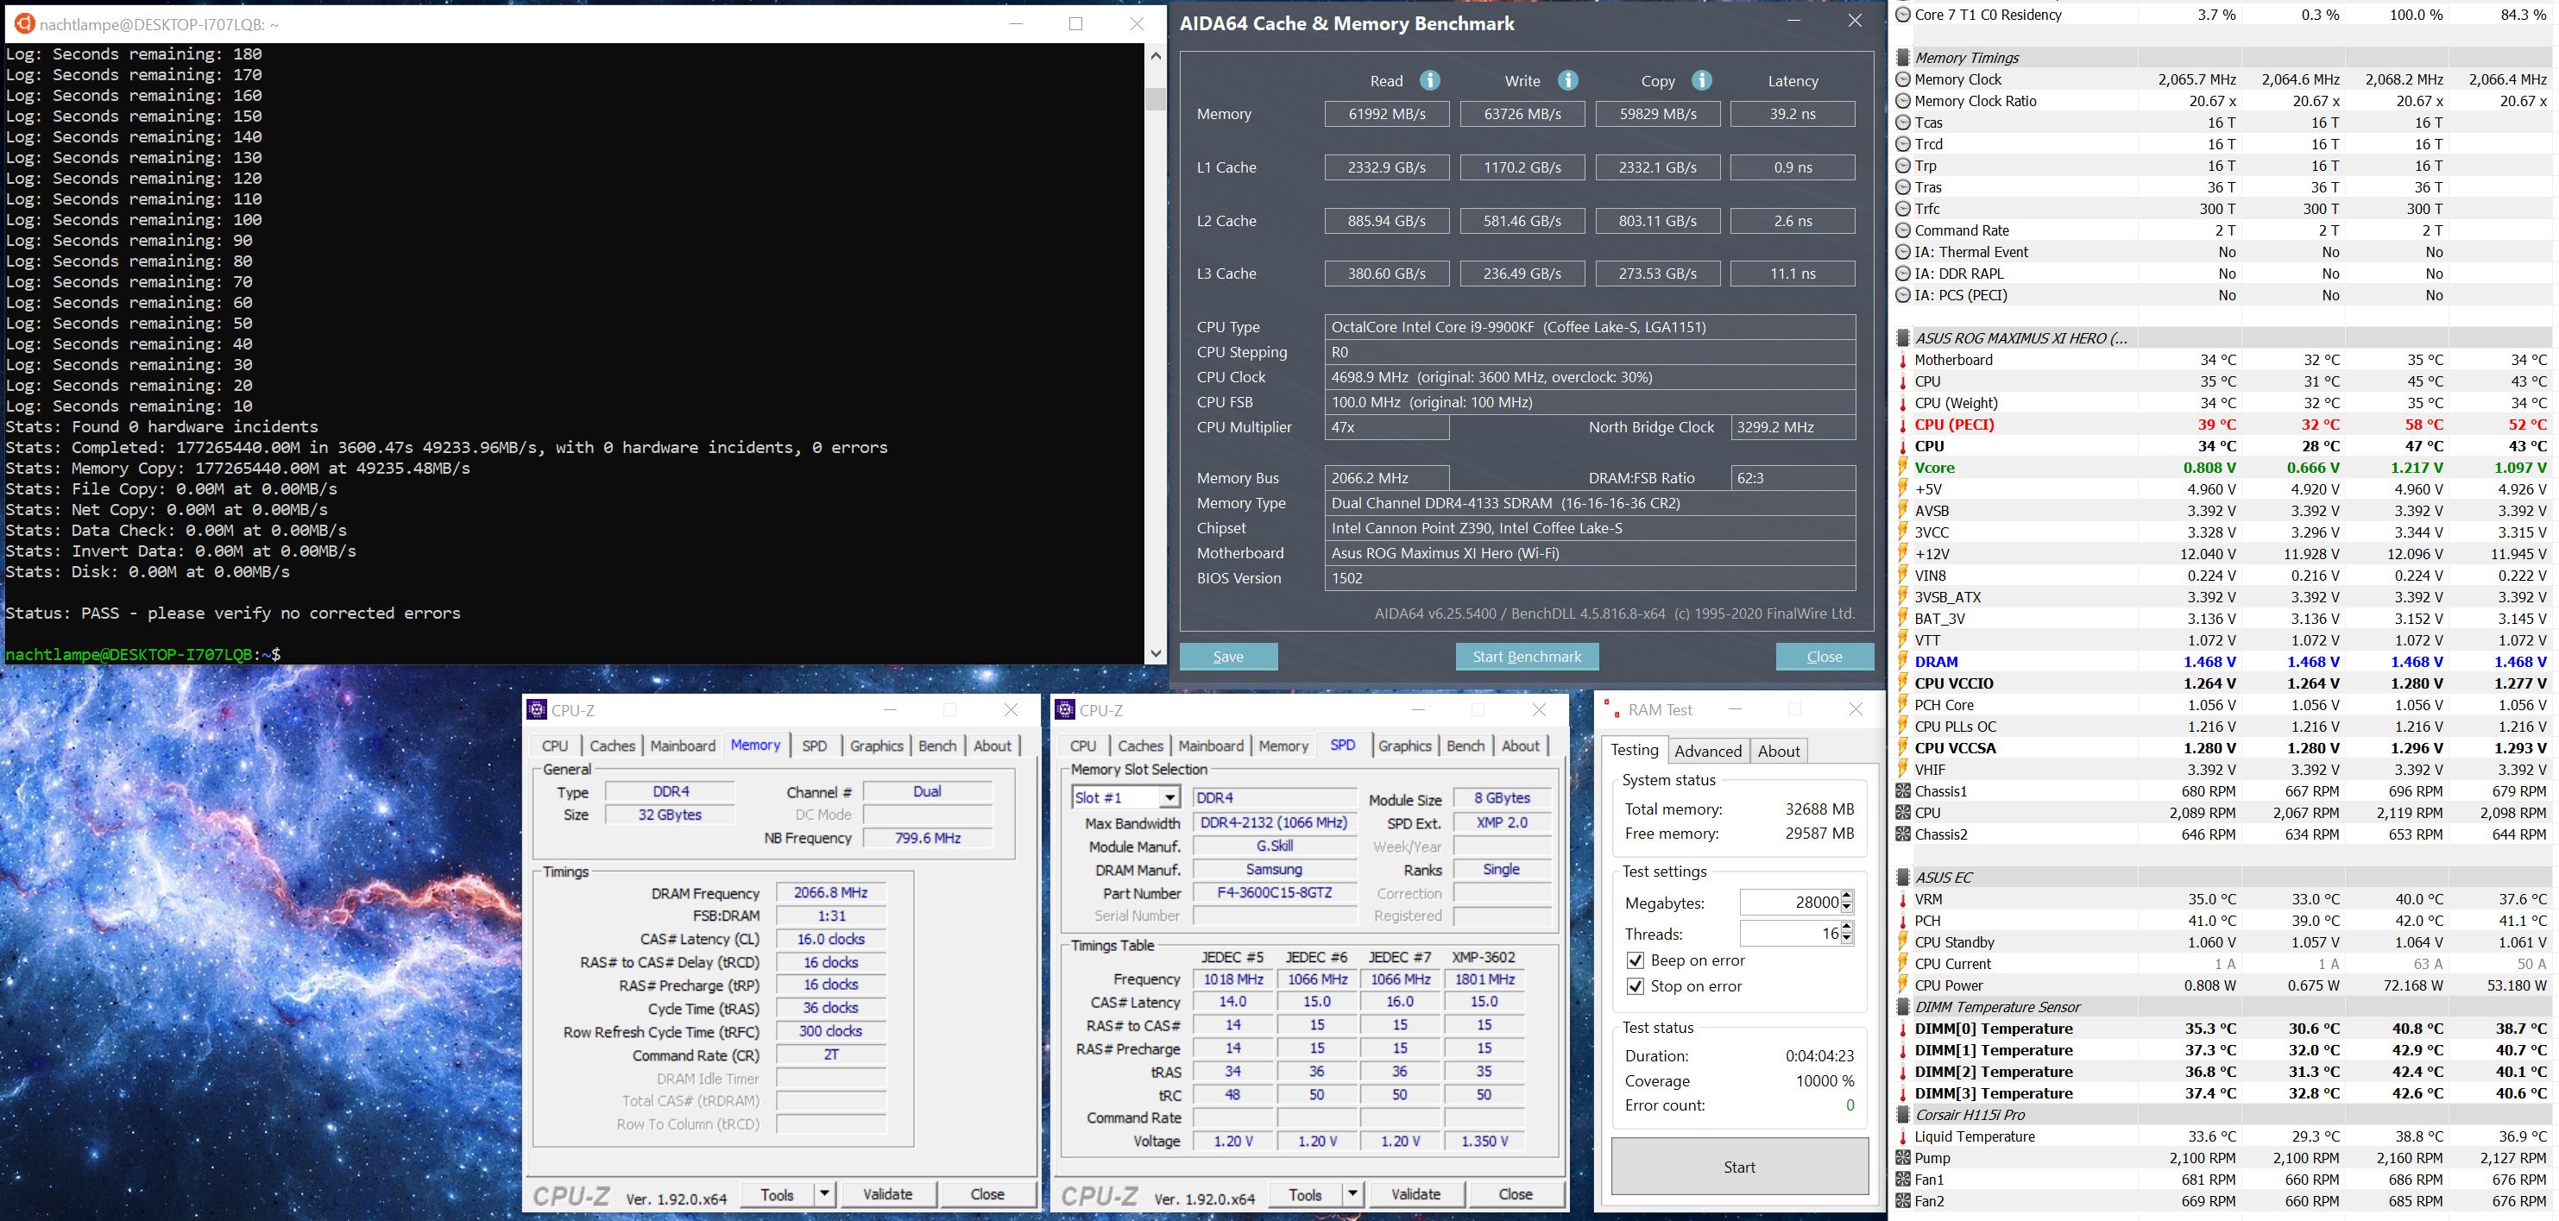Increase the Threads stepper value

point(1847,928)
